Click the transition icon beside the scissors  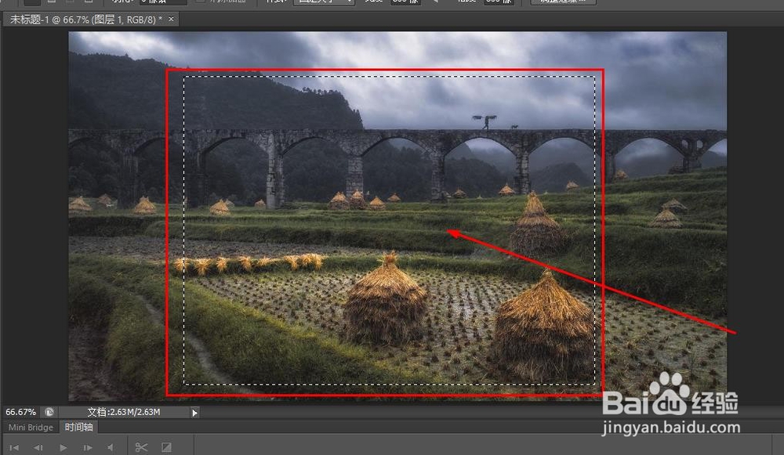tap(166, 447)
